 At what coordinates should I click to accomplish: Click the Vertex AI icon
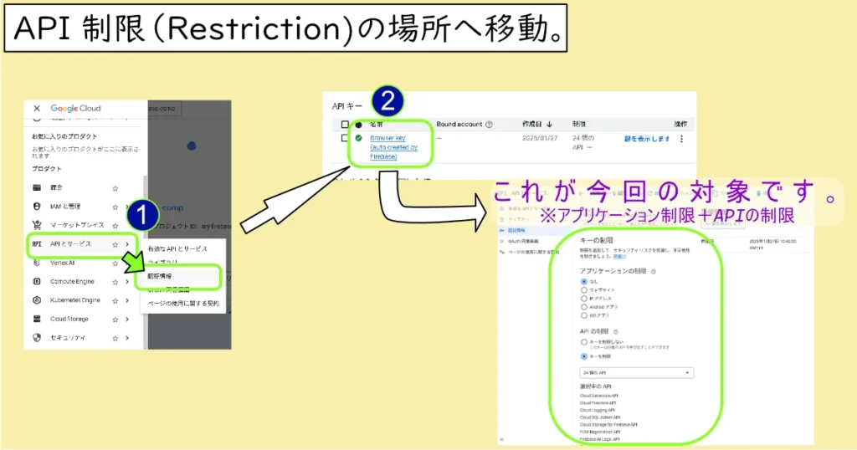click(37, 263)
